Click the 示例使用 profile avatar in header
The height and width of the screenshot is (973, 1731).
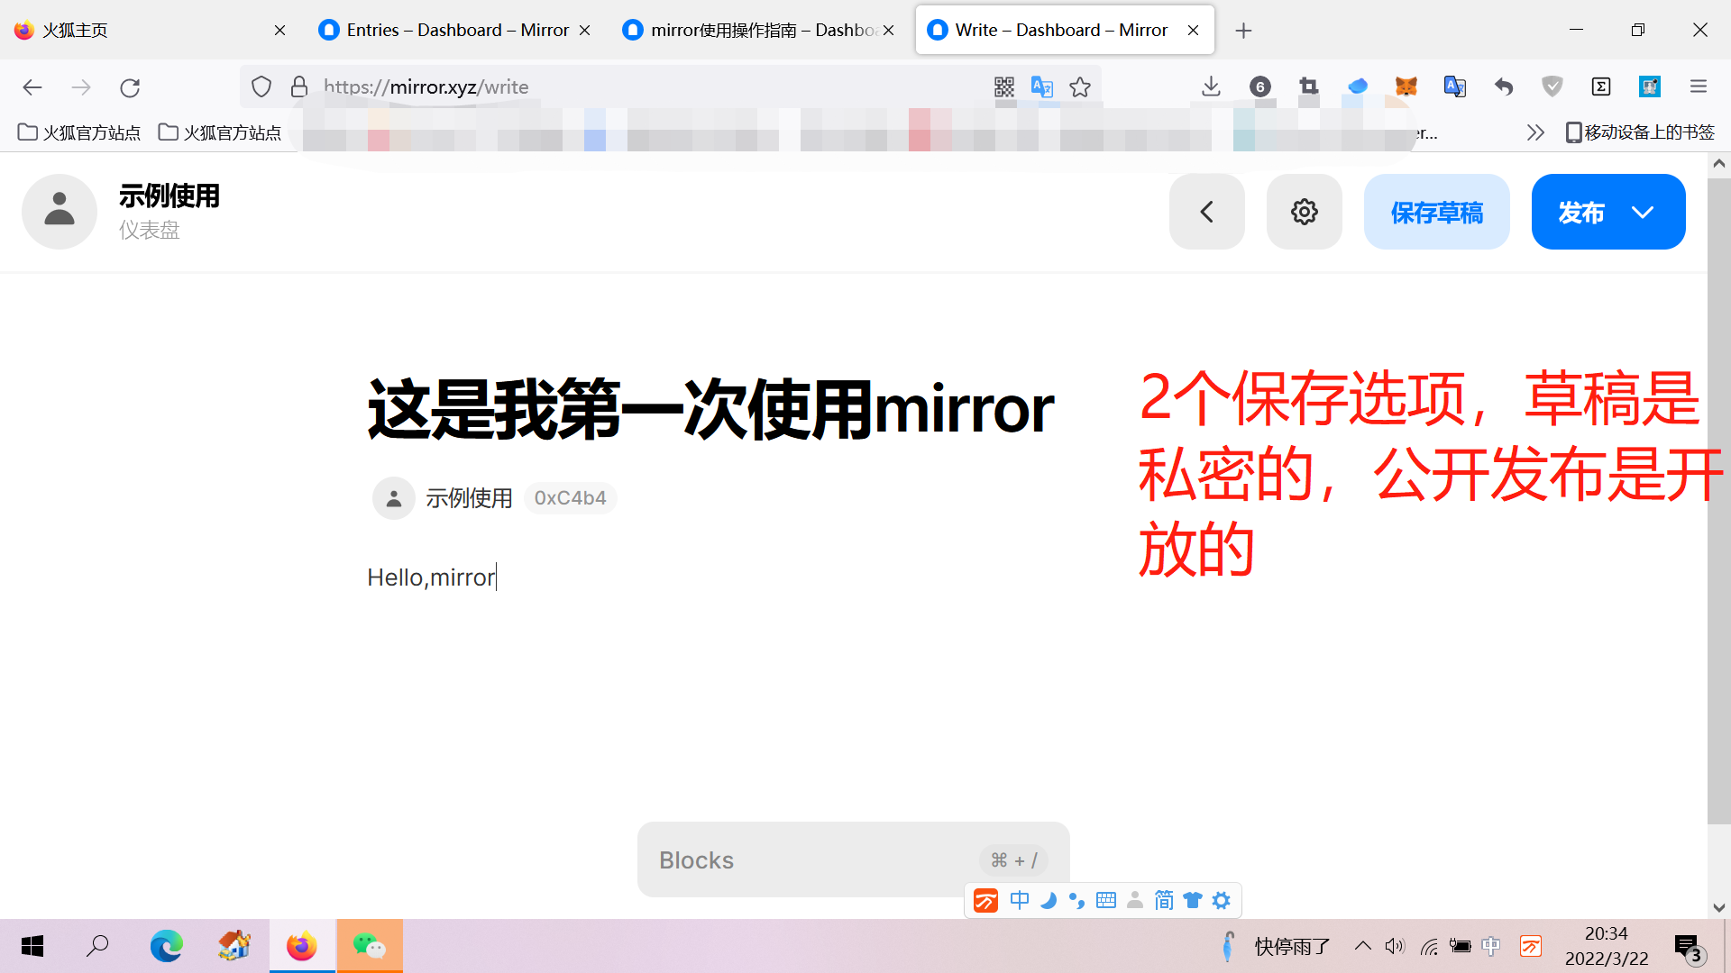point(60,212)
